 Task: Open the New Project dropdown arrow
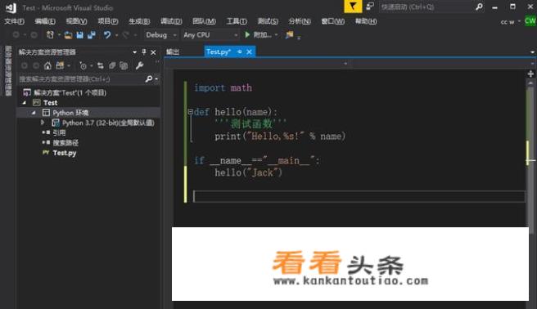click(x=59, y=35)
